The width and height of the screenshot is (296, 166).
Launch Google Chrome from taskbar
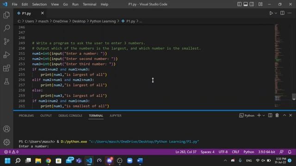coord(48,160)
